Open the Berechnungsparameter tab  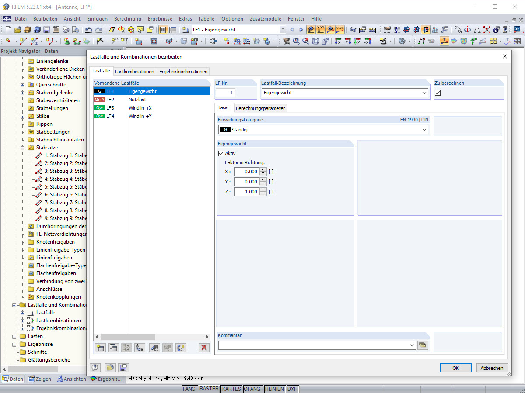260,108
